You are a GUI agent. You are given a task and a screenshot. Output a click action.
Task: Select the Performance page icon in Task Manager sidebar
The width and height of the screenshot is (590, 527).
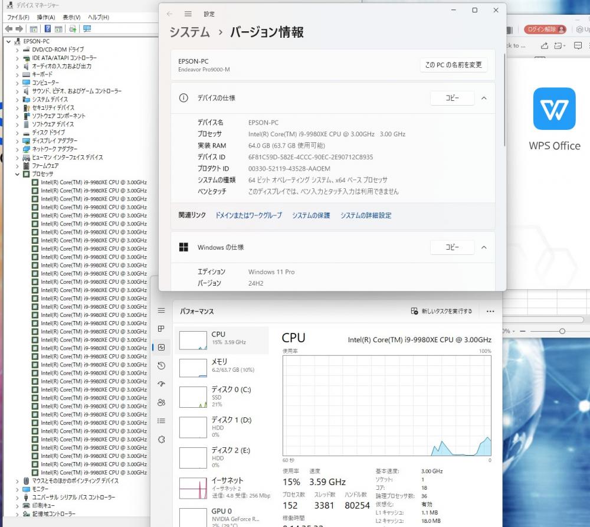162,347
